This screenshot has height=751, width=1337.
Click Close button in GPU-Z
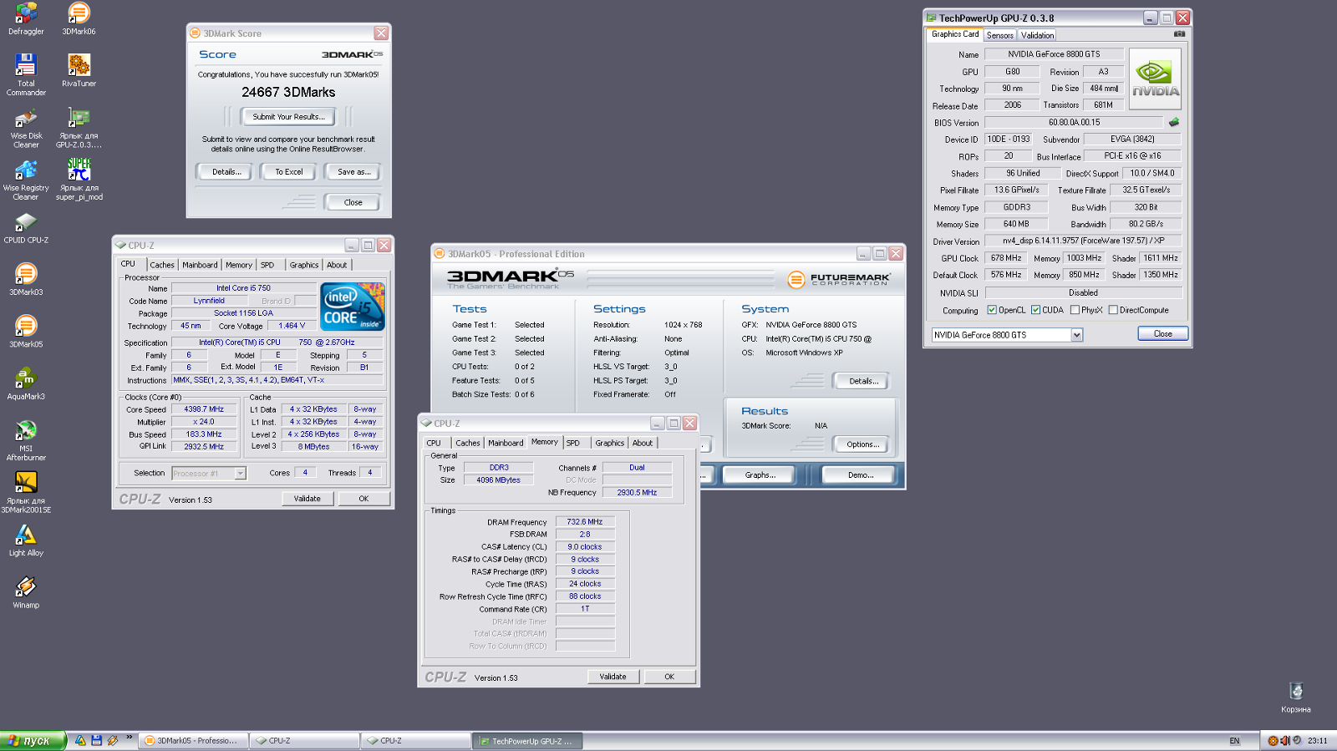[1162, 333]
